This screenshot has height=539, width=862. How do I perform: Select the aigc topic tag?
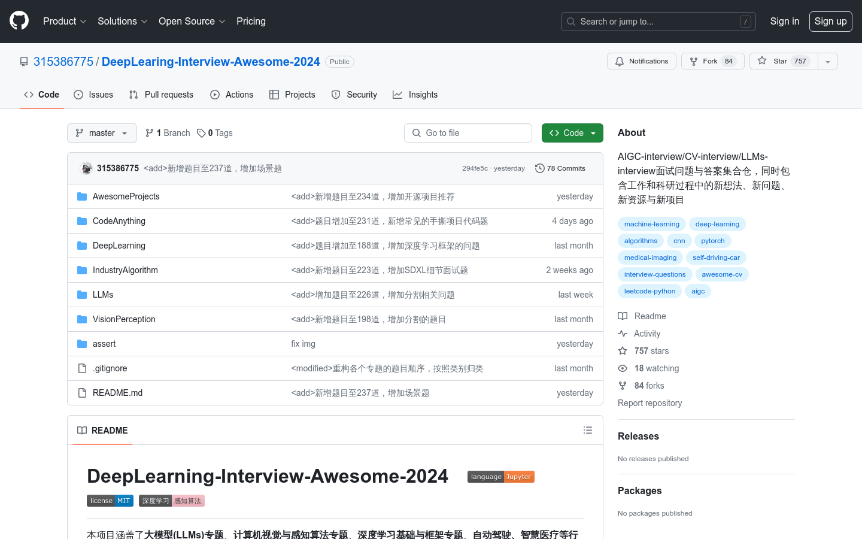(698, 291)
